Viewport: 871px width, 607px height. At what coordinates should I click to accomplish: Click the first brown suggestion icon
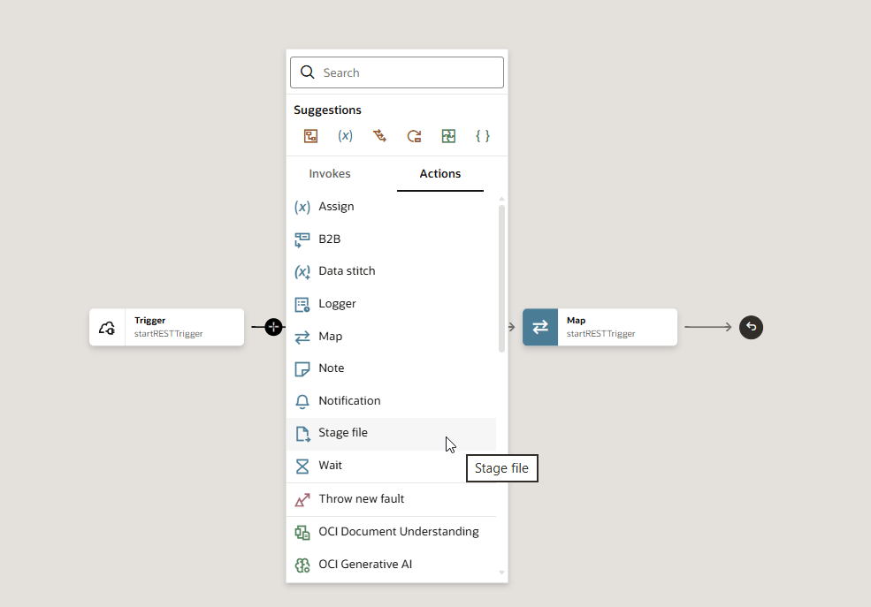[x=310, y=136]
